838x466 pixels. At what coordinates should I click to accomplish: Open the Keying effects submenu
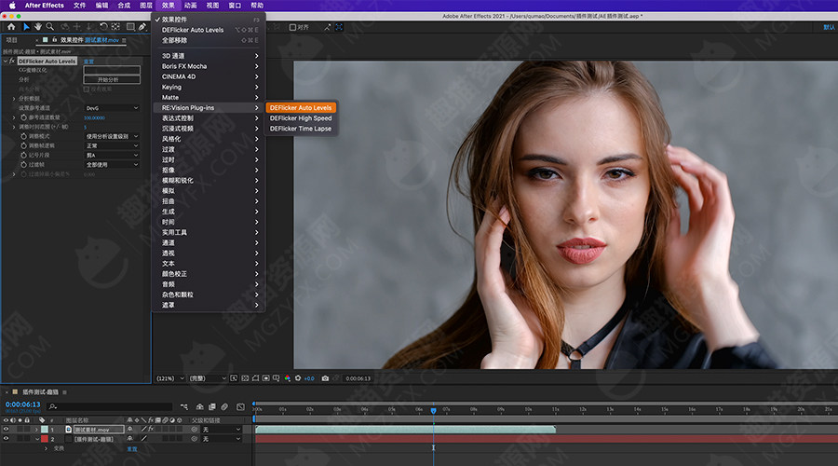pos(171,87)
